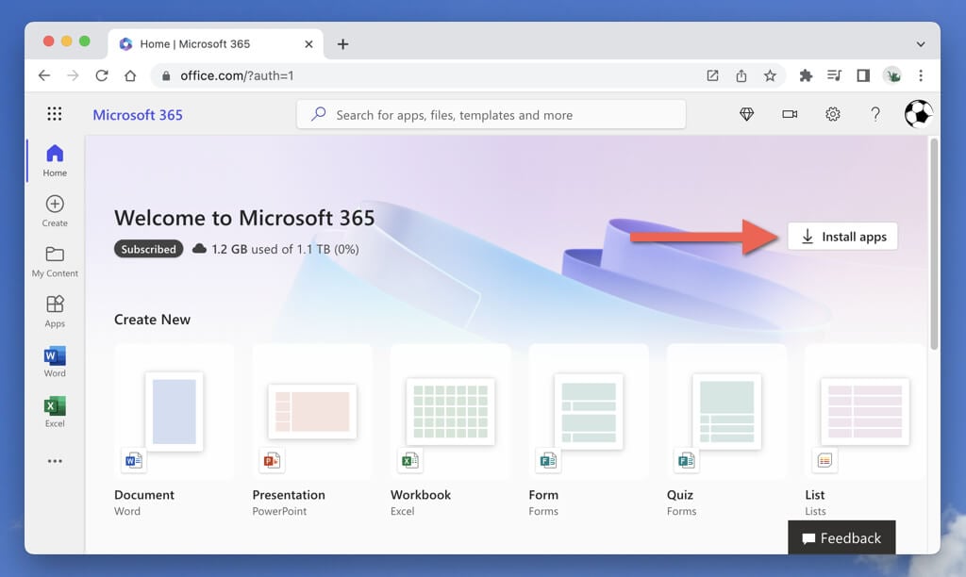Open the Chrome three-dot menu
This screenshot has width=966, height=577.
921,75
